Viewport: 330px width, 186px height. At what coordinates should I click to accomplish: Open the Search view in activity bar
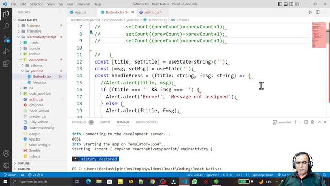(6, 26)
